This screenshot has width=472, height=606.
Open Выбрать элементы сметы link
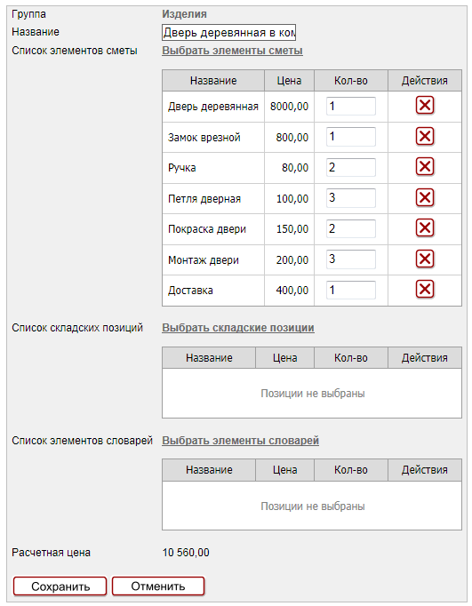[x=232, y=51]
